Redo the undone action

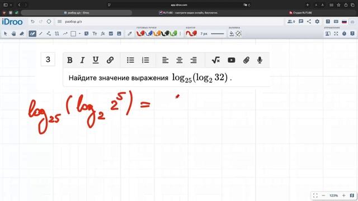[x=41, y=22]
